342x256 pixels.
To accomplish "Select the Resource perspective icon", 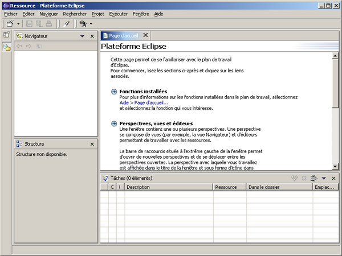I will (x=6, y=47).
